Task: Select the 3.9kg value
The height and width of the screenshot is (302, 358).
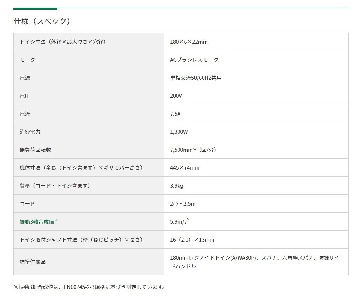Action: [x=176, y=186]
